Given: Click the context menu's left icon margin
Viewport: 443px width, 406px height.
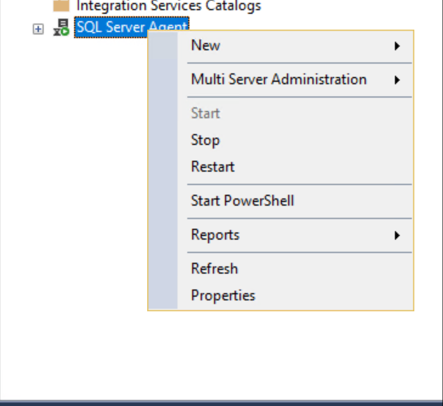Looking at the screenshot, I should (x=163, y=170).
